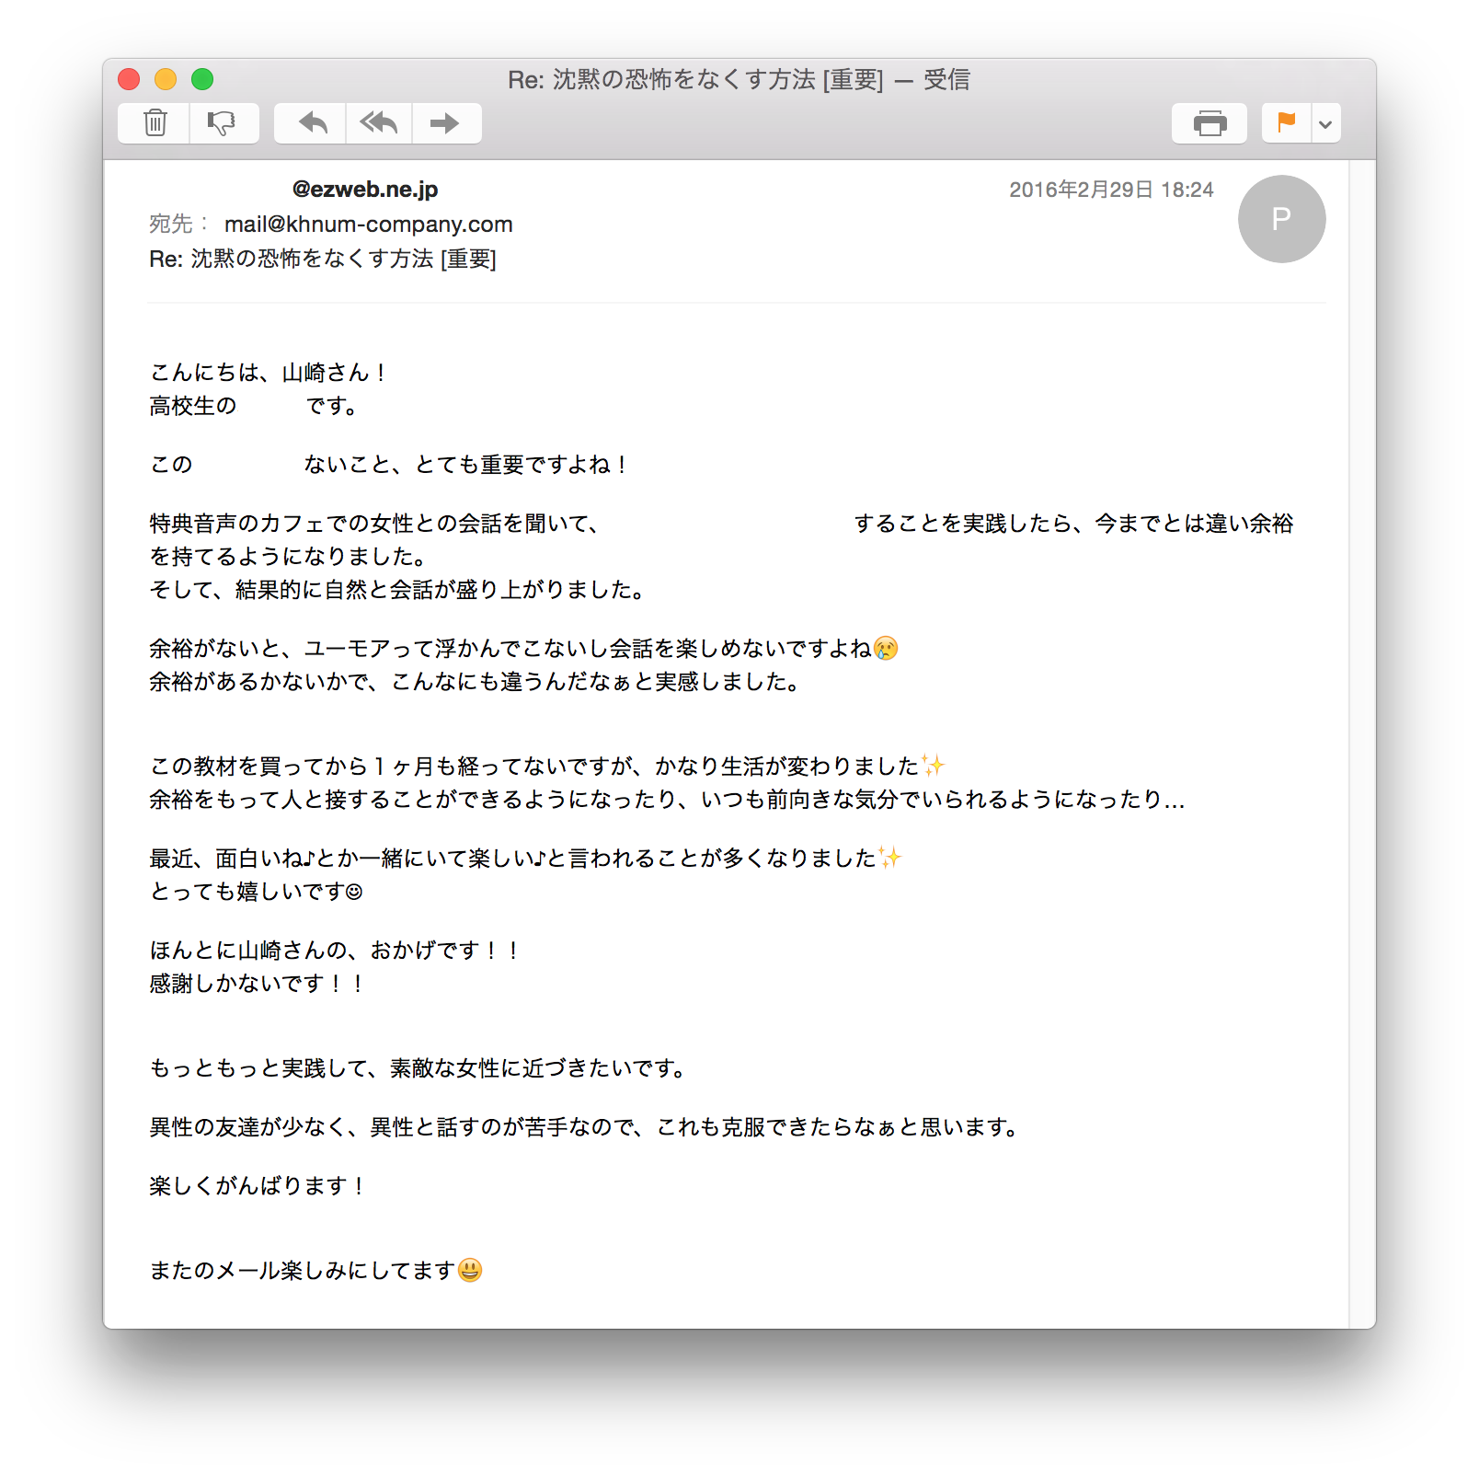
Task: Delete the message with the trash icon
Action: tap(155, 123)
